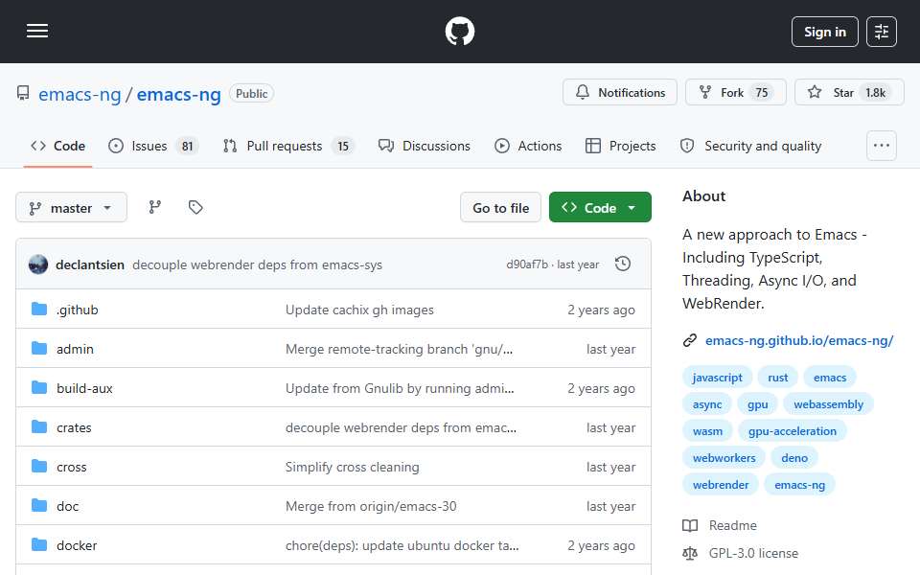Click the doc folder icon
This screenshot has width=920, height=575.
(x=39, y=506)
